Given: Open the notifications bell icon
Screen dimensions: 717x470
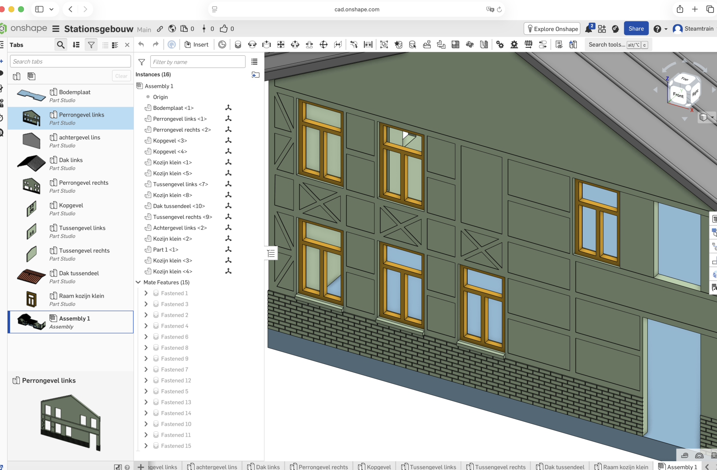Looking at the screenshot, I should click(x=589, y=29).
